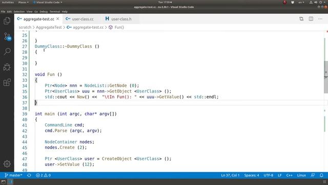The image size is (328, 185).
Task: Open the Help menu
Action: point(65,11)
